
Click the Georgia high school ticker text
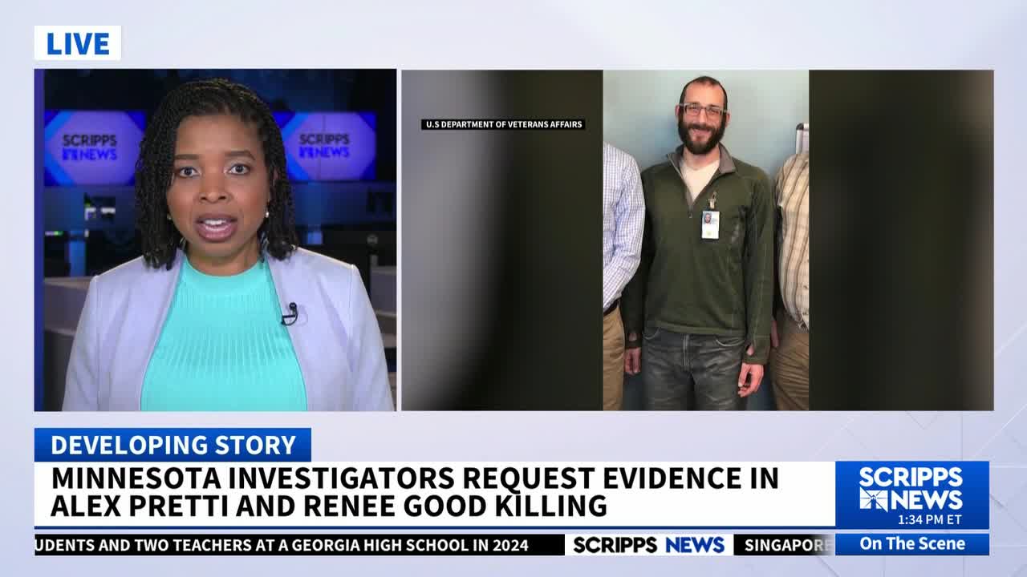click(282, 545)
